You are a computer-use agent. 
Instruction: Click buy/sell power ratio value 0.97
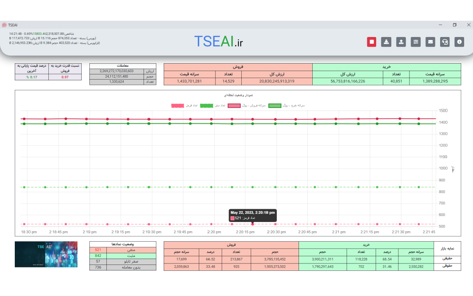(x=65, y=77)
